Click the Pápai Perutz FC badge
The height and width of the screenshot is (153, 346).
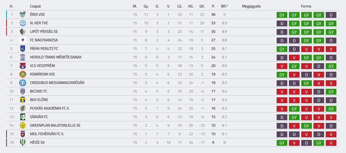[x=23, y=49]
